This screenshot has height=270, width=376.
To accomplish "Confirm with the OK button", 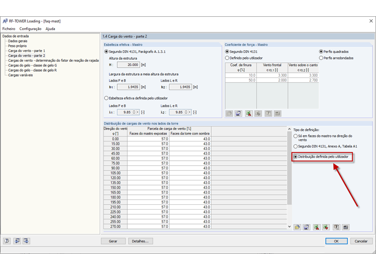I will [x=336, y=241].
